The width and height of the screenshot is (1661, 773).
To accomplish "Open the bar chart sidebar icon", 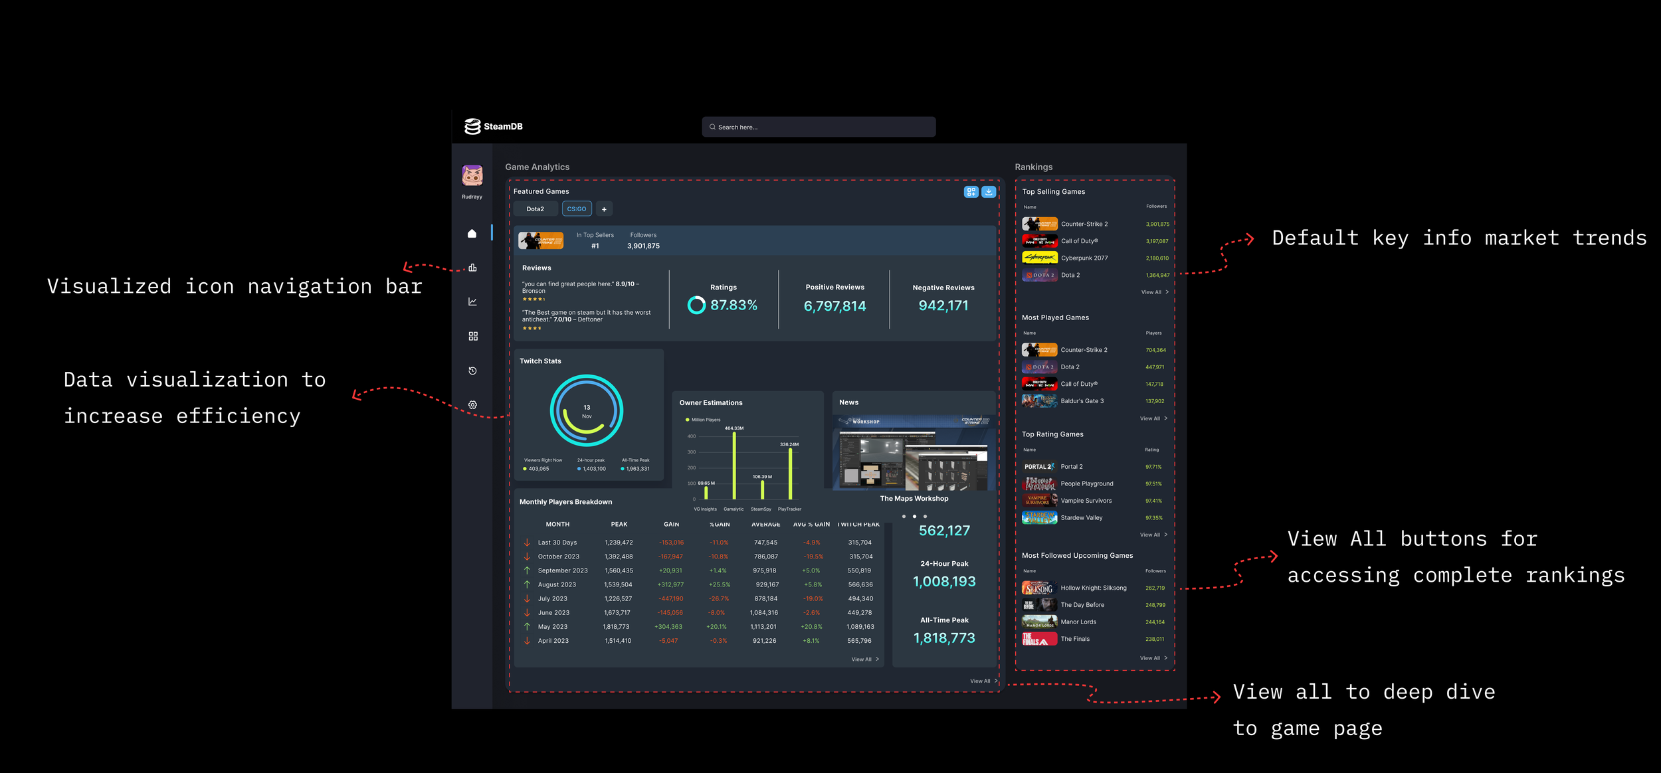I will tap(472, 268).
